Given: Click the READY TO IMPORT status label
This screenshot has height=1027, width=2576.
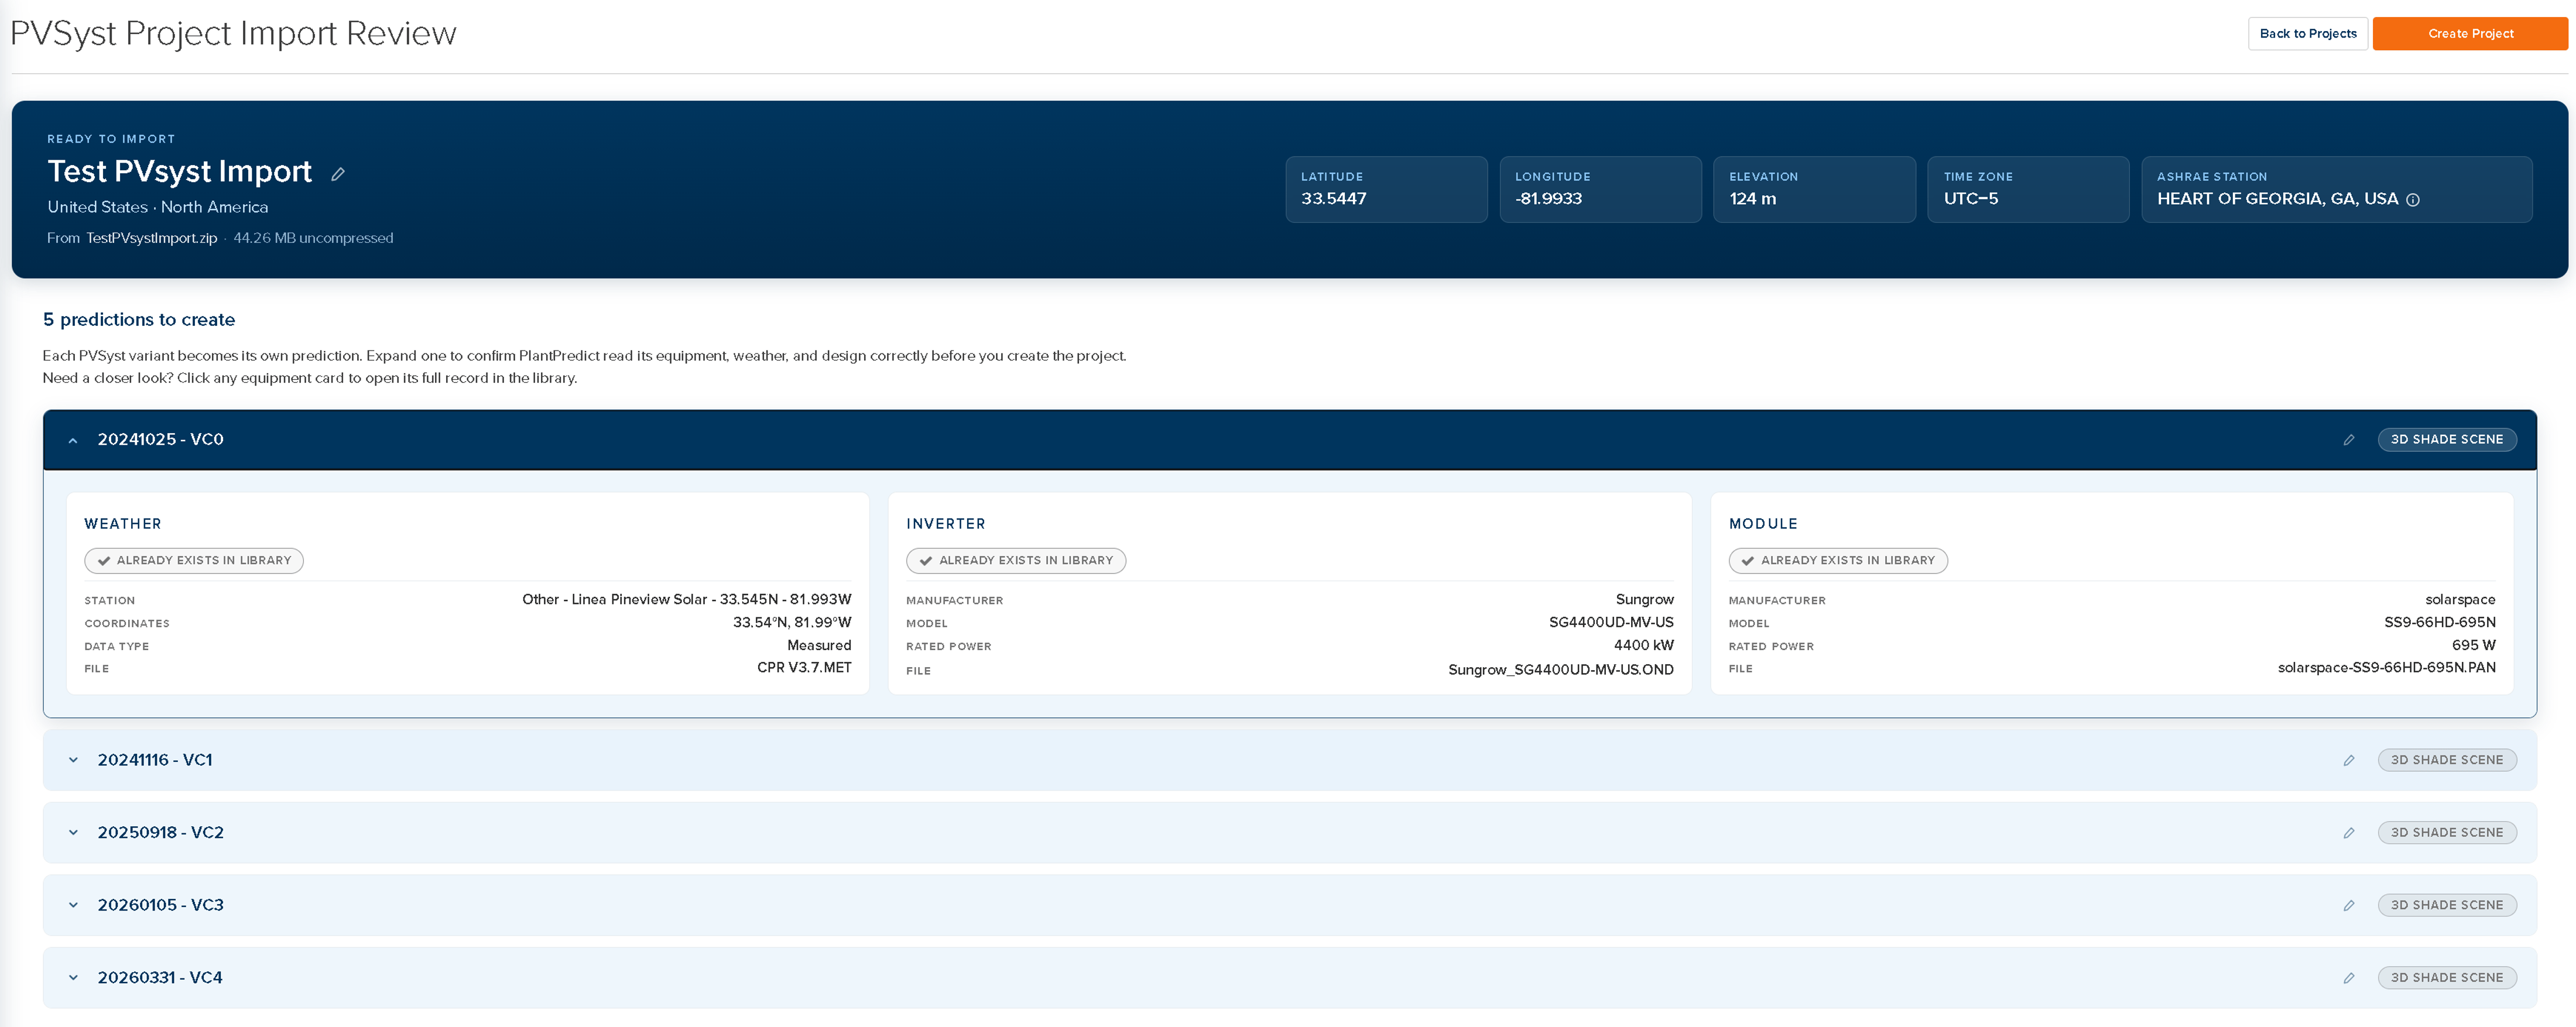Looking at the screenshot, I should point(111,140).
